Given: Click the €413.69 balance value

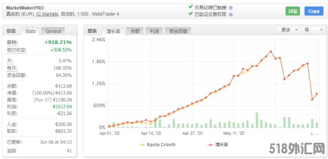Looking at the screenshot, I should click(63, 86).
